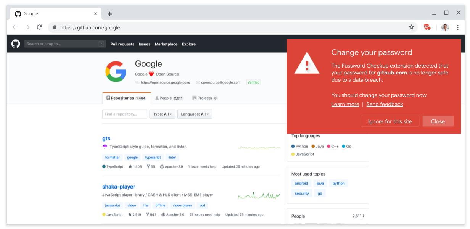
Task: Click the GitHub Octocat logo icon
Action: [x=16, y=44]
